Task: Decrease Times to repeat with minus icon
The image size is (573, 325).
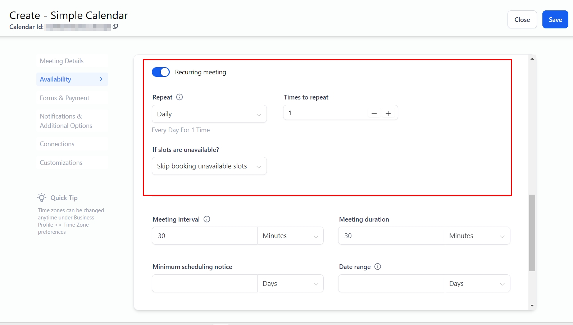Action: coord(374,113)
